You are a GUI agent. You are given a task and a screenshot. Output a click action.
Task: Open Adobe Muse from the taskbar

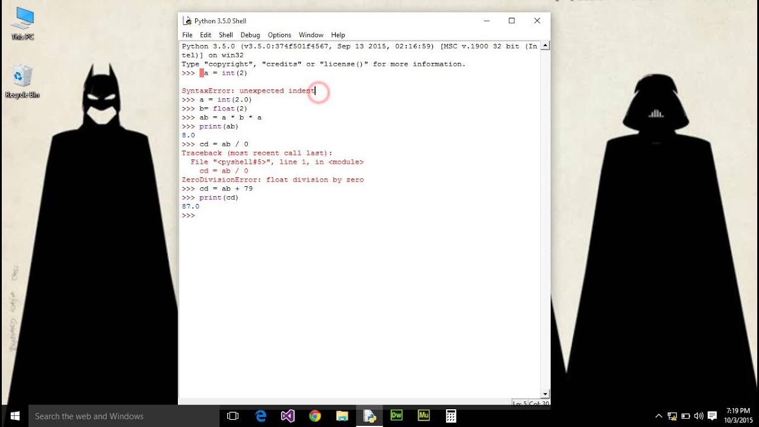424,416
